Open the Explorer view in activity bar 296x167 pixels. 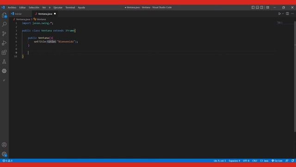[4, 15]
